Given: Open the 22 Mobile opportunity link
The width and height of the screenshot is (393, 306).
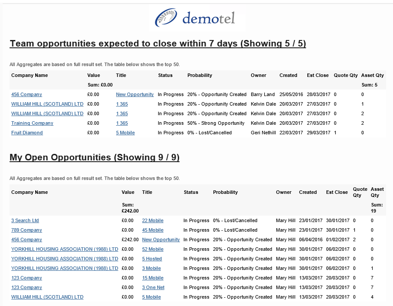Looking at the screenshot, I should pos(153,220).
